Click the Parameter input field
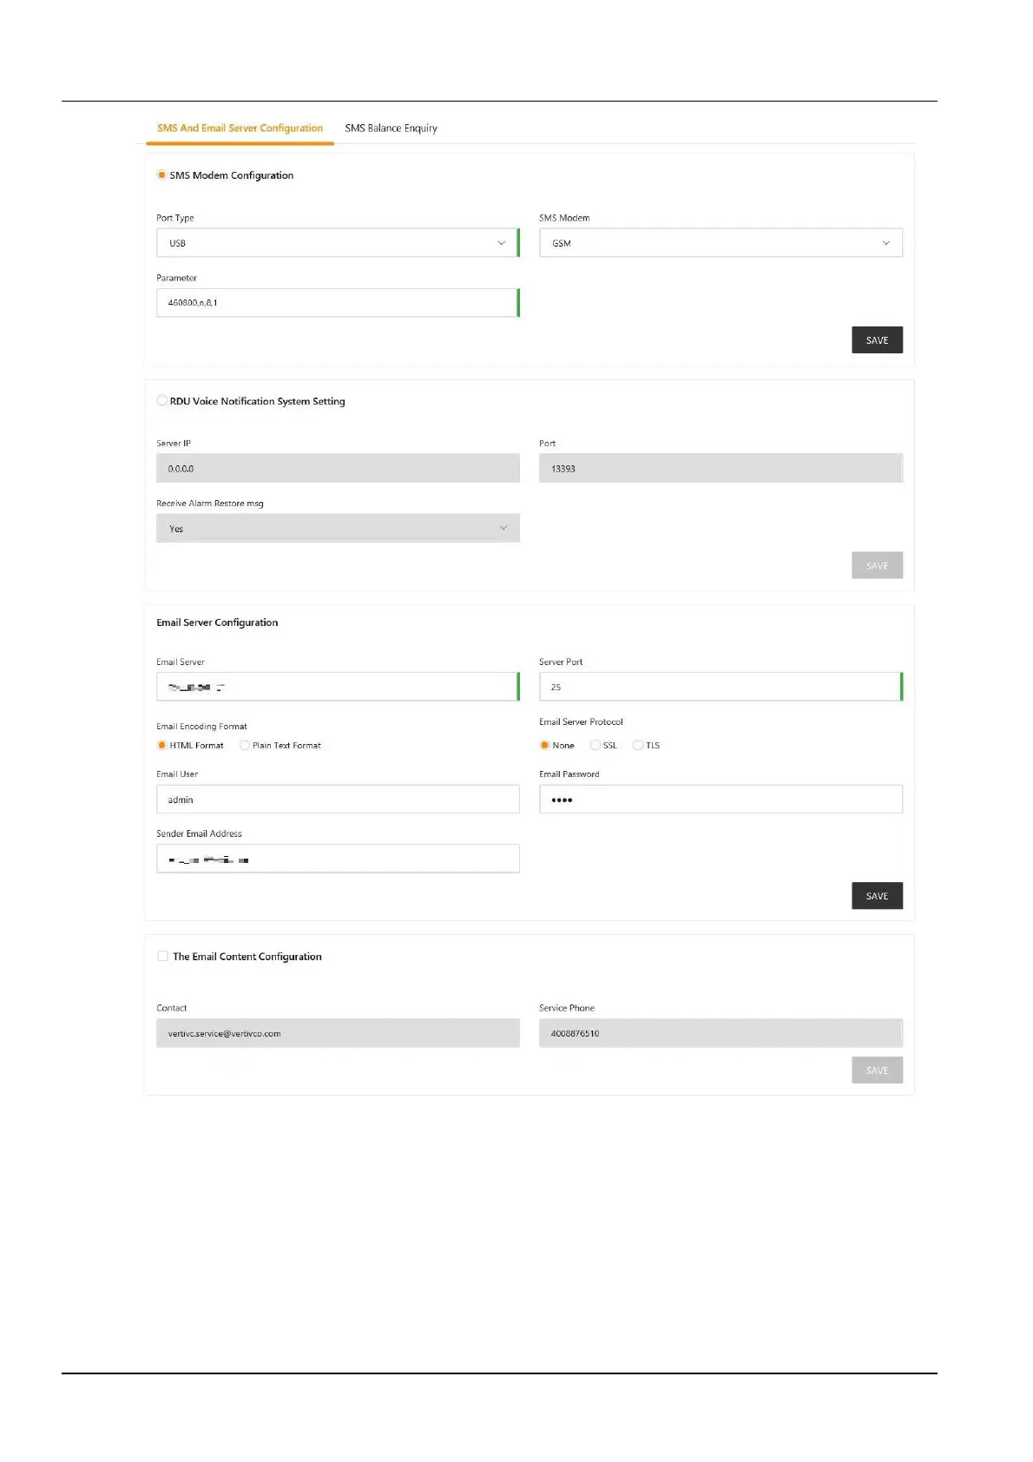The height and width of the screenshot is (1462, 1033). click(337, 303)
